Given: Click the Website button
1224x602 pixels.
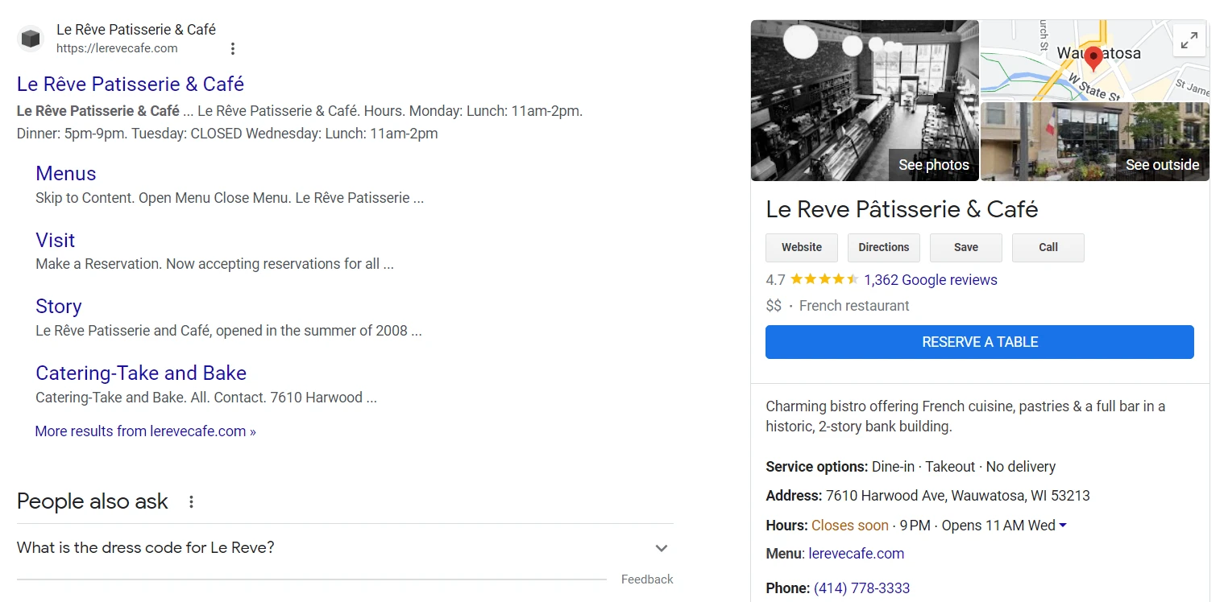Looking at the screenshot, I should point(802,248).
